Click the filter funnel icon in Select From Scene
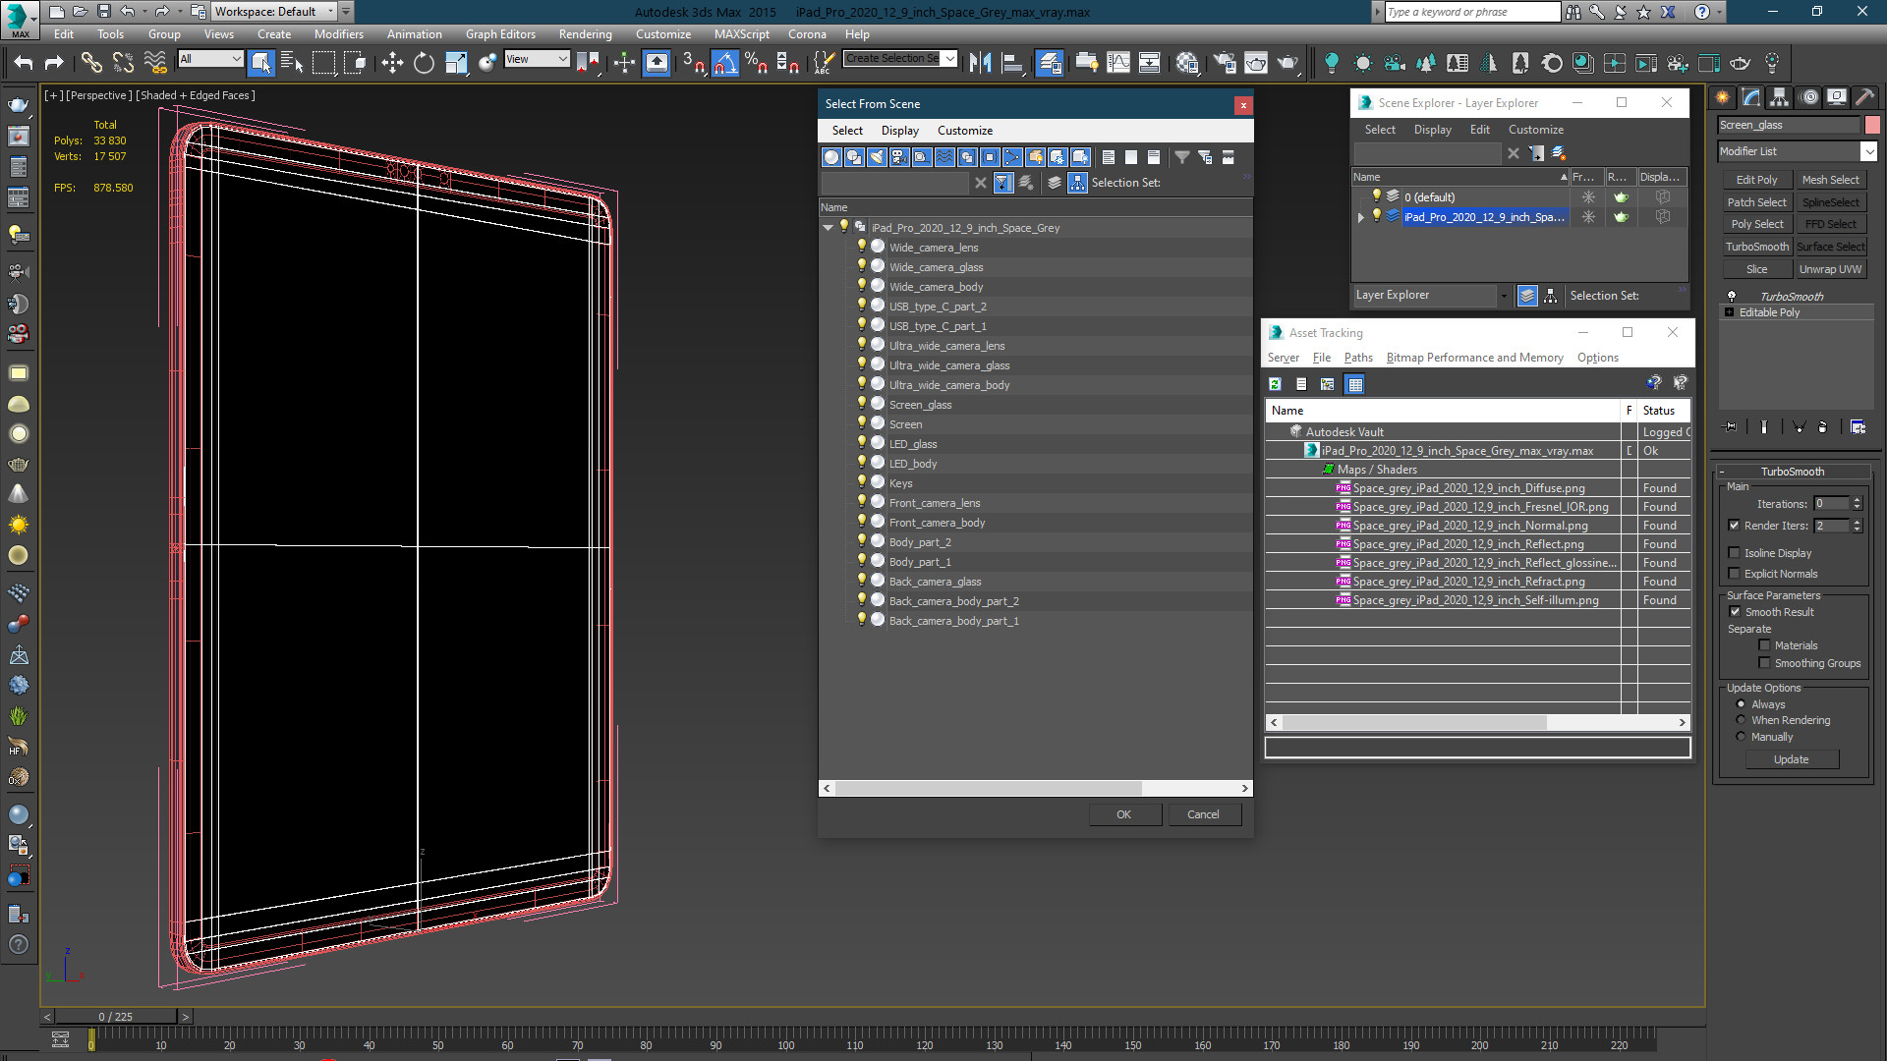This screenshot has width=1887, height=1061. tap(1182, 157)
